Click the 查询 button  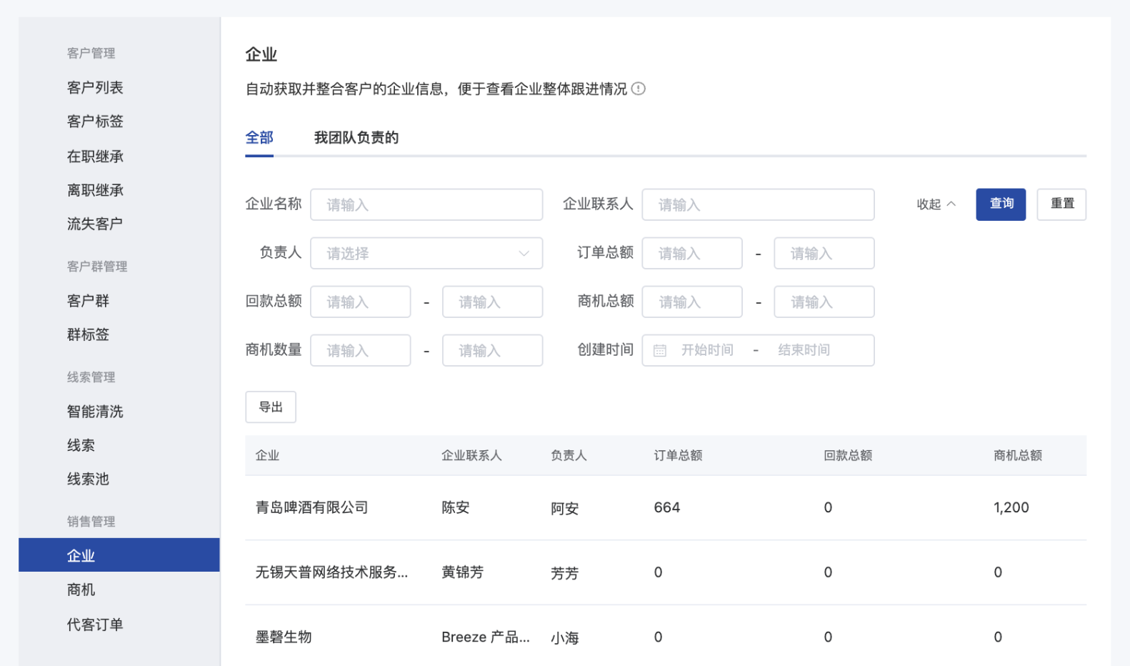click(1001, 204)
